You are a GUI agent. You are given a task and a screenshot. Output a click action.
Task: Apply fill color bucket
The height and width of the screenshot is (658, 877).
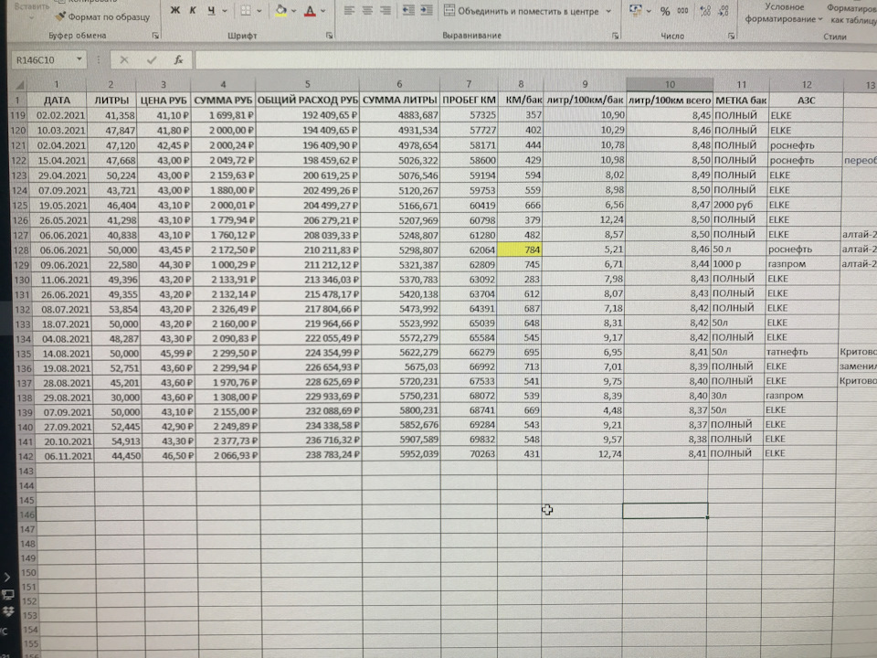pos(280,10)
